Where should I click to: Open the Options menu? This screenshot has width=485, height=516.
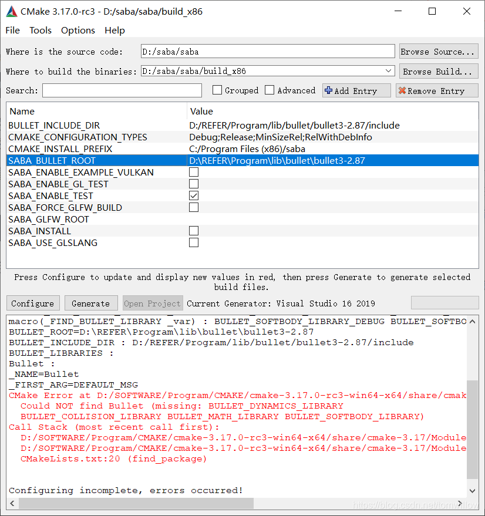coord(78,31)
